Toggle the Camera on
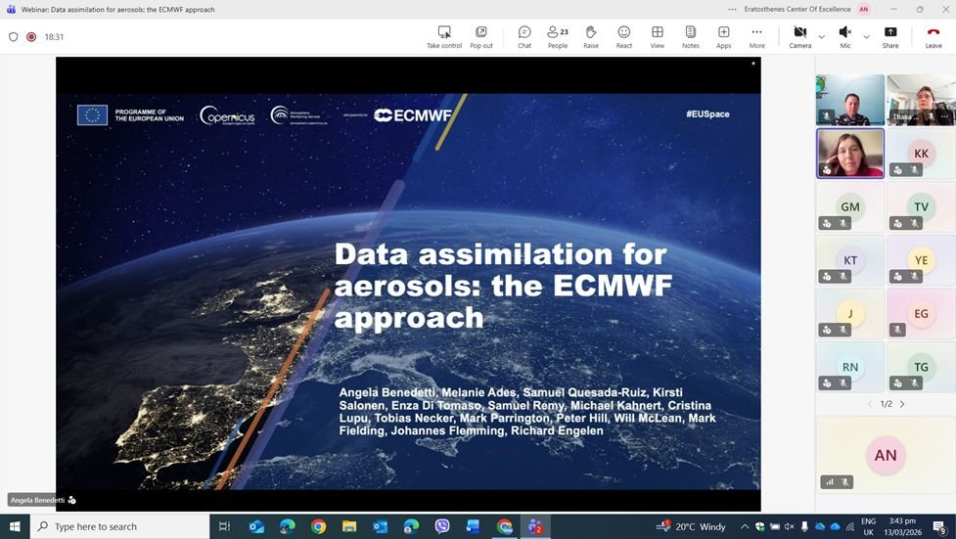 pos(799,36)
